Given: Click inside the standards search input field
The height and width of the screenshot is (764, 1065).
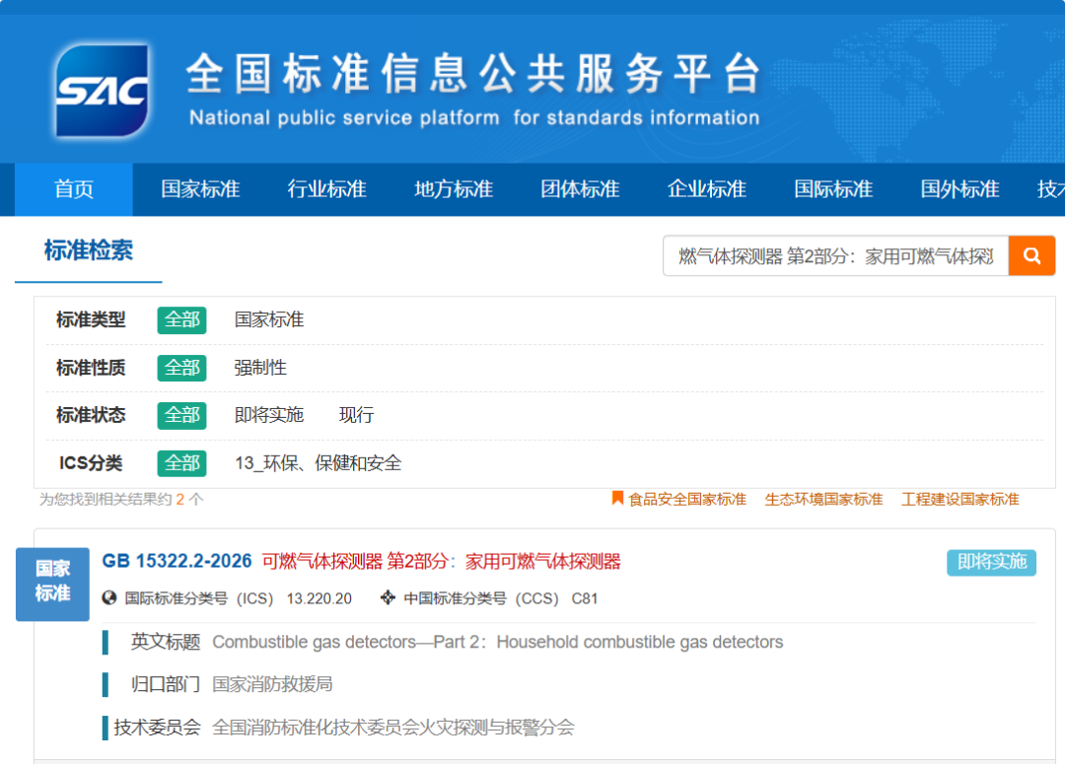Looking at the screenshot, I should pos(834,256).
